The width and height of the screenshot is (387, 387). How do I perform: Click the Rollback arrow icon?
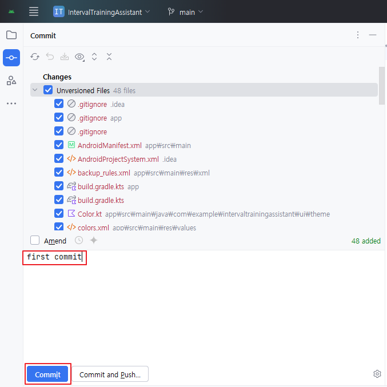pyautogui.click(x=50, y=57)
